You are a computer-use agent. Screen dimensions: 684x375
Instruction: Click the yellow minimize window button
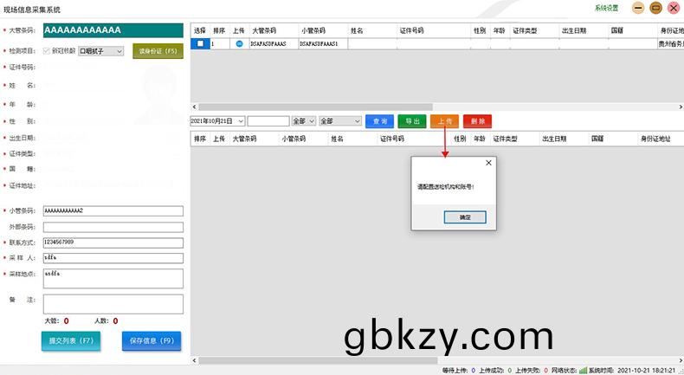pos(638,8)
